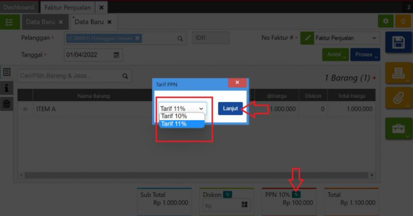
Task: Click the green briefcase icon
Action: pyautogui.click(x=398, y=129)
